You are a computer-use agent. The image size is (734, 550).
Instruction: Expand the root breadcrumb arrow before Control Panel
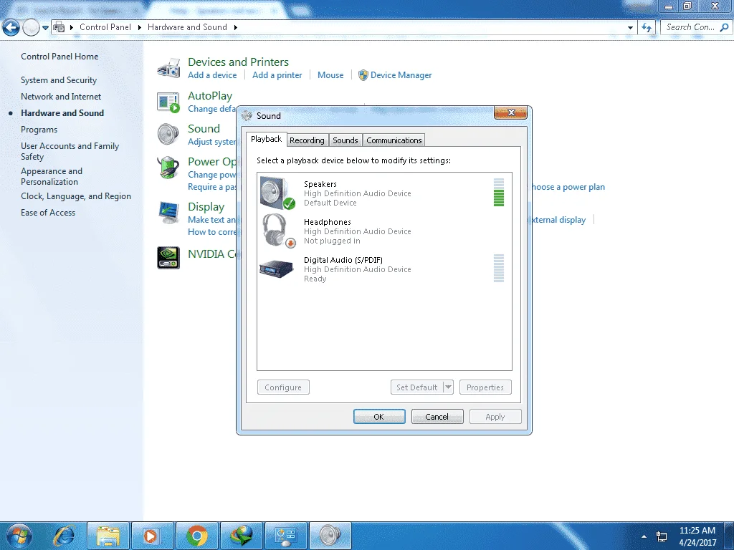[x=72, y=28]
